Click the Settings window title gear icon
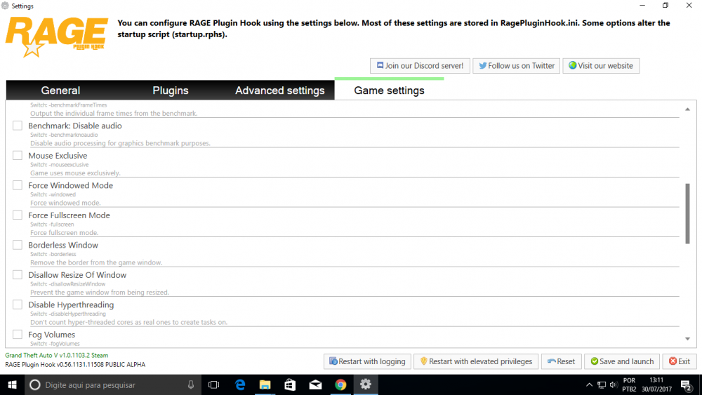 pos(5,6)
